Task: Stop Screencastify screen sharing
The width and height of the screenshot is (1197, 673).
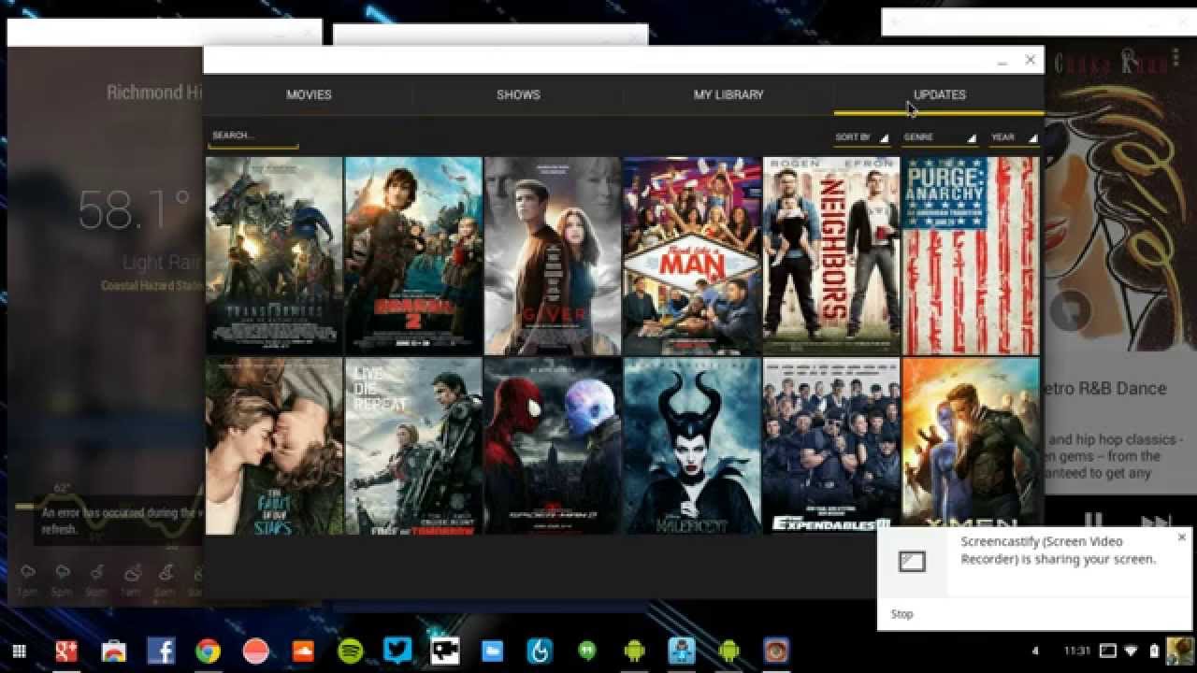Action: [902, 614]
